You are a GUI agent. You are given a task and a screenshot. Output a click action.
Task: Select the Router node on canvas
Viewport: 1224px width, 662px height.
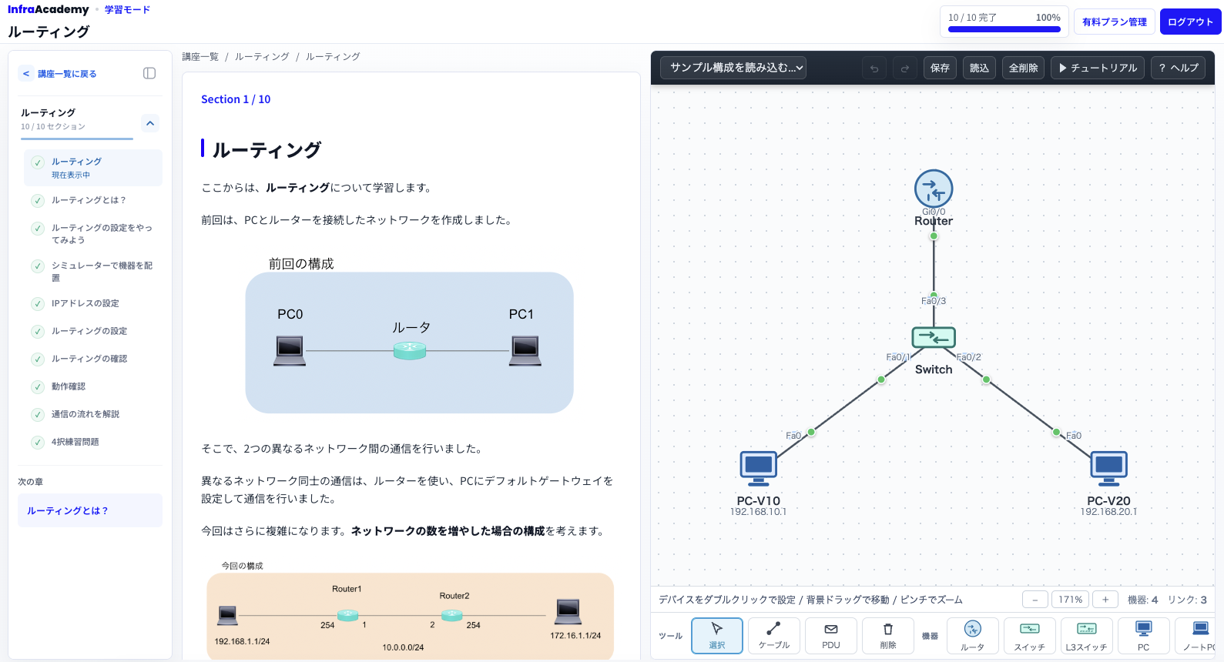coord(934,189)
